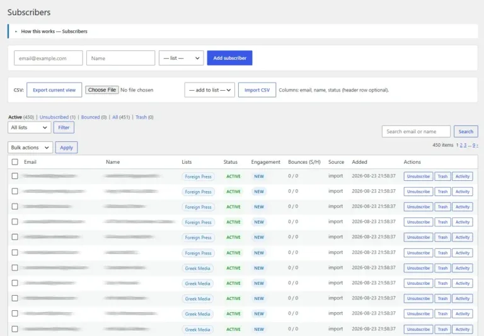Image resolution: width=484 pixels, height=336 pixels.
Task: Open the add to list dropdown
Action: (x=210, y=90)
